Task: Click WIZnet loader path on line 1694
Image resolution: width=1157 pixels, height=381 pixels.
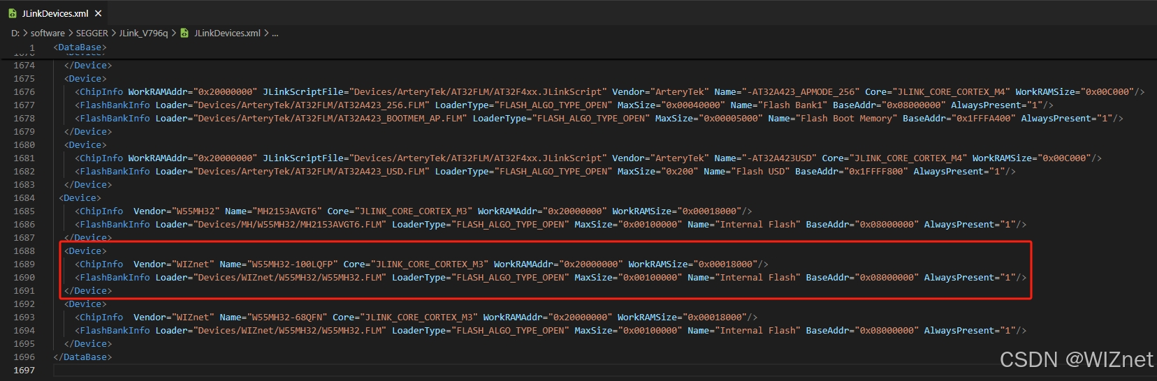Action: click(x=289, y=330)
